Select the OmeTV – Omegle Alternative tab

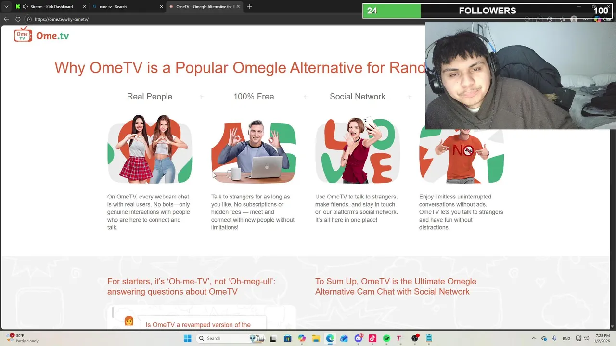[205, 7]
